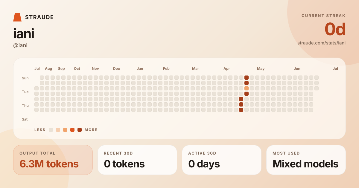This screenshot has width=359, height=188.
Task: Click the Thu weekday row label
Action: [25, 106]
